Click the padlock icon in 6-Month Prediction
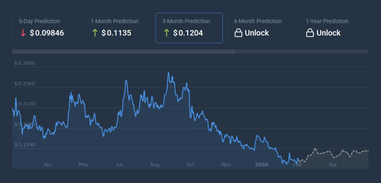The height and width of the screenshot is (183, 381). click(x=238, y=33)
